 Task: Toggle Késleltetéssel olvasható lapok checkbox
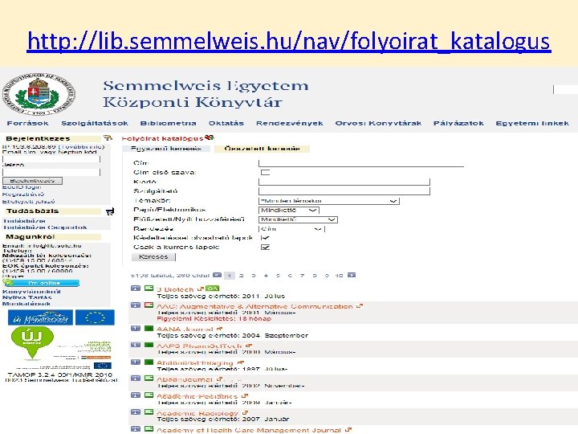265,238
